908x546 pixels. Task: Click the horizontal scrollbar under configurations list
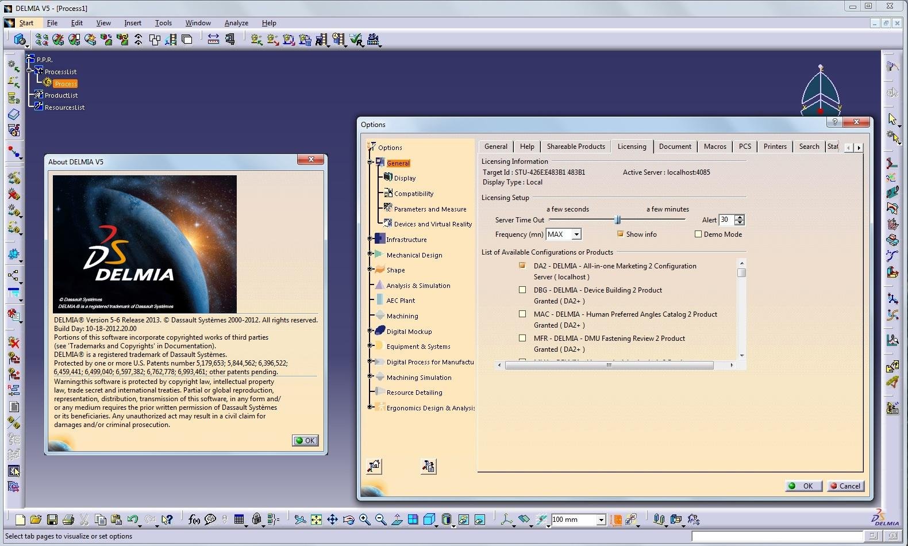(x=615, y=365)
